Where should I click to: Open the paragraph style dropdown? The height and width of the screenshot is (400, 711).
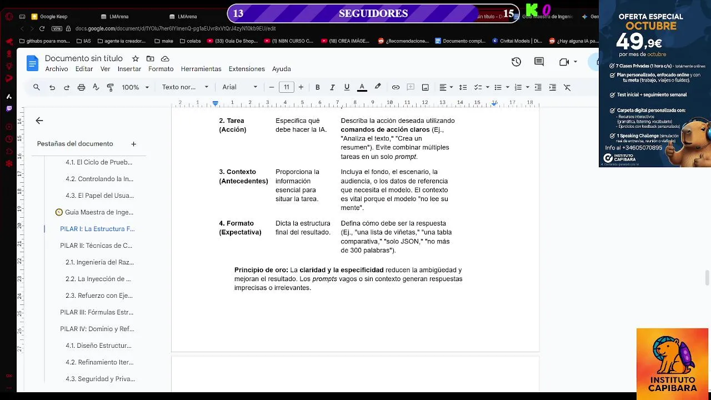pos(185,87)
